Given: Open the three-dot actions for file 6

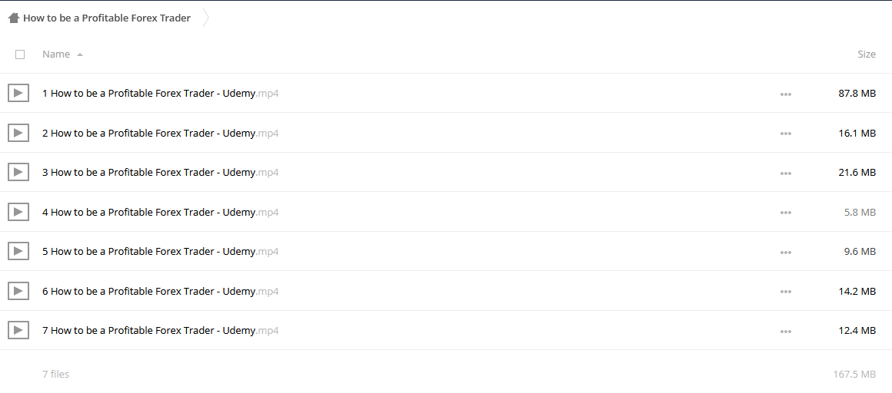Looking at the screenshot, I should pyautogui.click(x=786, y=292).
